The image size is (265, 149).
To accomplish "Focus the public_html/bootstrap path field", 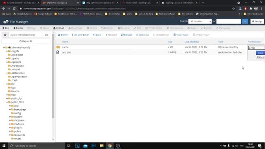I will pyautogui.click(x=26, y=35).
